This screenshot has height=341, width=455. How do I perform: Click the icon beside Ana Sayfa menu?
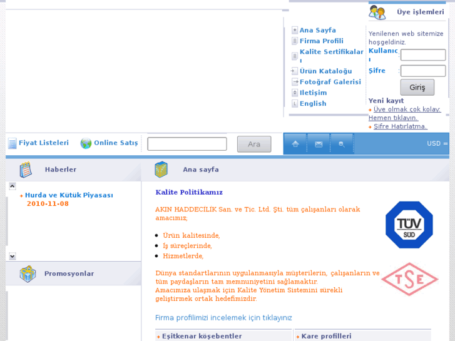(x=295, y=30)
